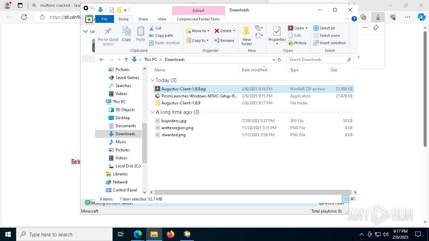Click the horizontal scrollbar of file list

pos(253,192)
